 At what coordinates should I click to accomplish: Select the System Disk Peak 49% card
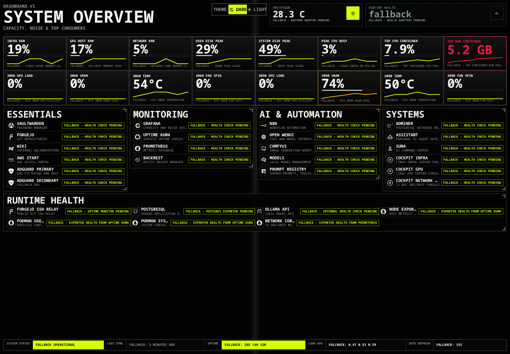(286, 53)
